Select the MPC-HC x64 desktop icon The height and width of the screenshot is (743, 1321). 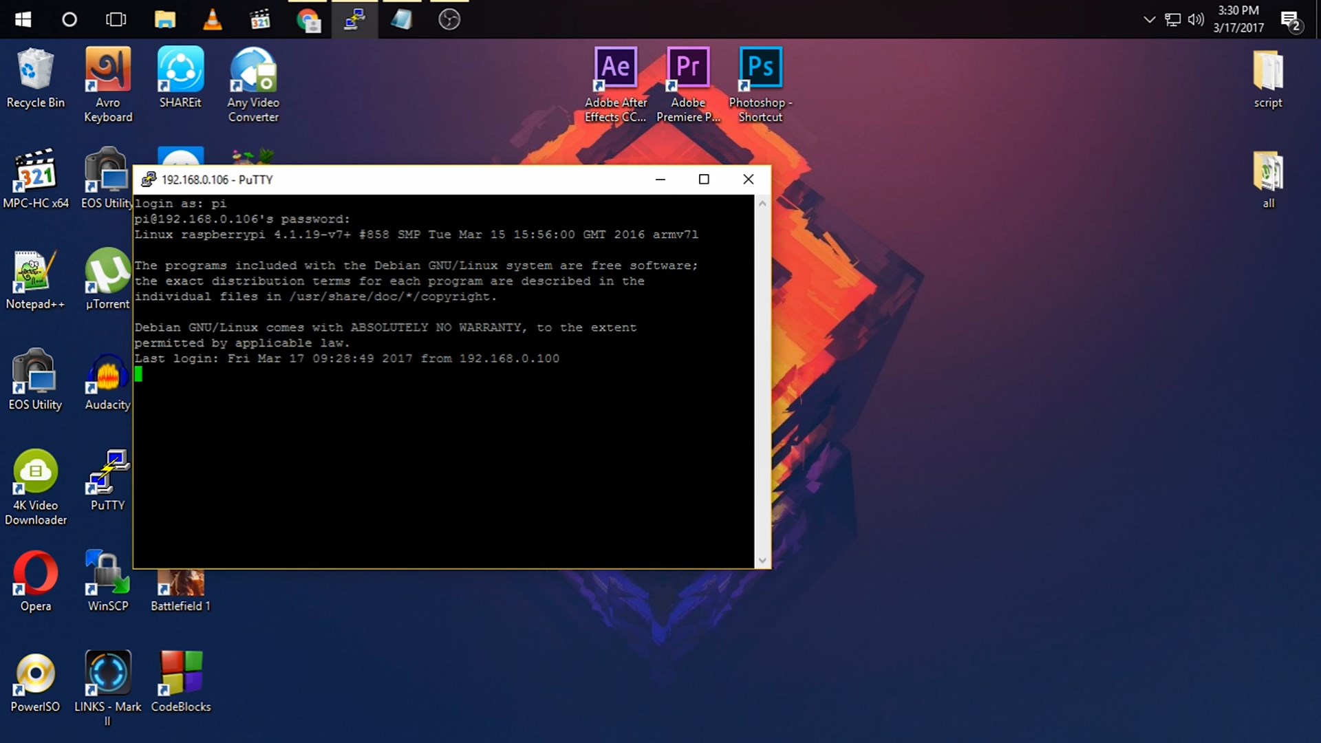pyautogui.click(x=36, y=179)
